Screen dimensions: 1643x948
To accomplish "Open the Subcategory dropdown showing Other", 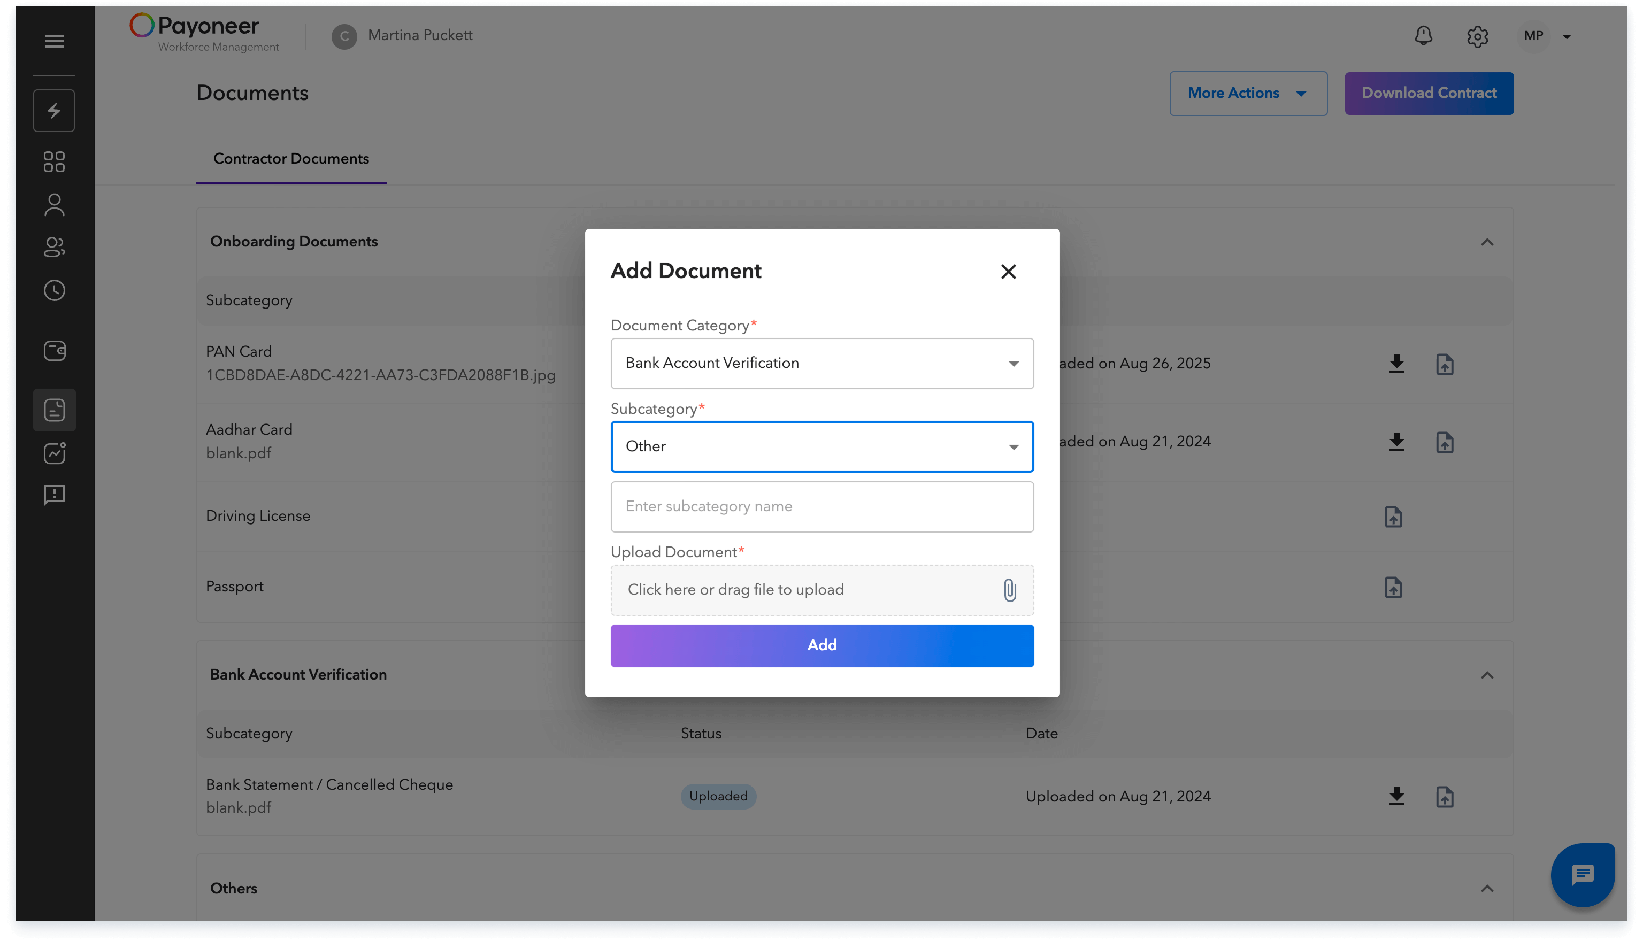I will [x=822, y=446].
